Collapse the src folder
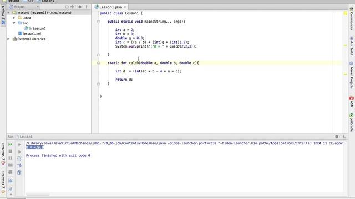Viewport: 355px width, 199px height. click(14, 23)
